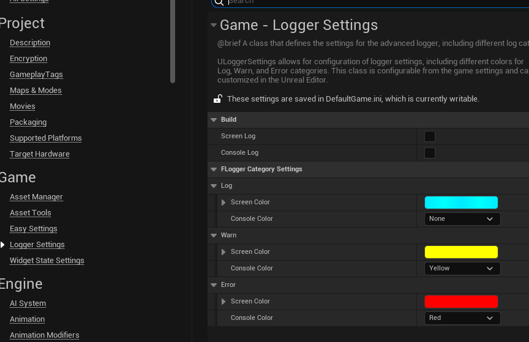Screen dimensions: 529x342
Task: Collapse the Build section
Action: coord(214,120)
